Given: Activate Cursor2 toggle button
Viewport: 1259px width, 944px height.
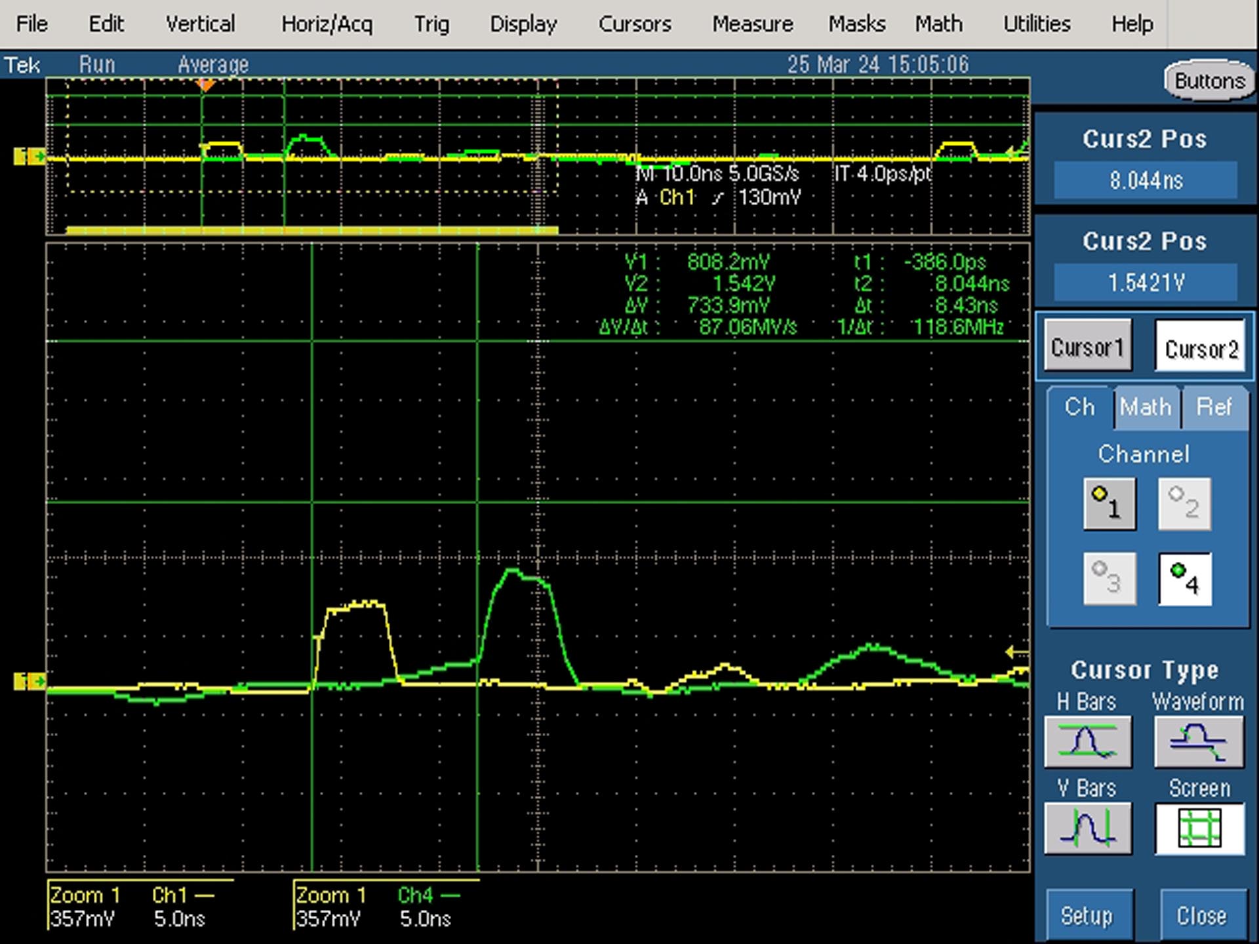Looking at the screenshot, I should pos(1200,346).
